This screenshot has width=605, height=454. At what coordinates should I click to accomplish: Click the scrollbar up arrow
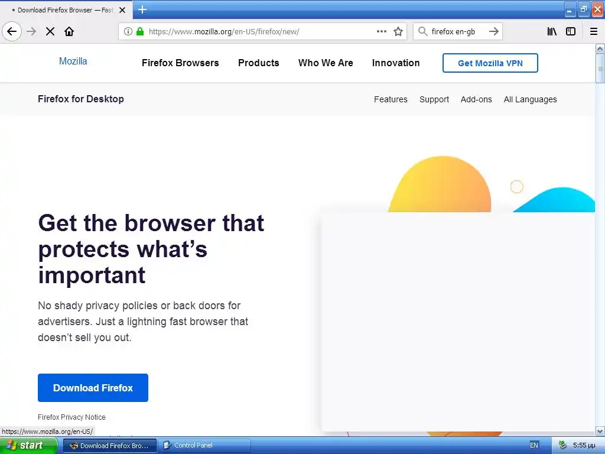click(600, 48)
